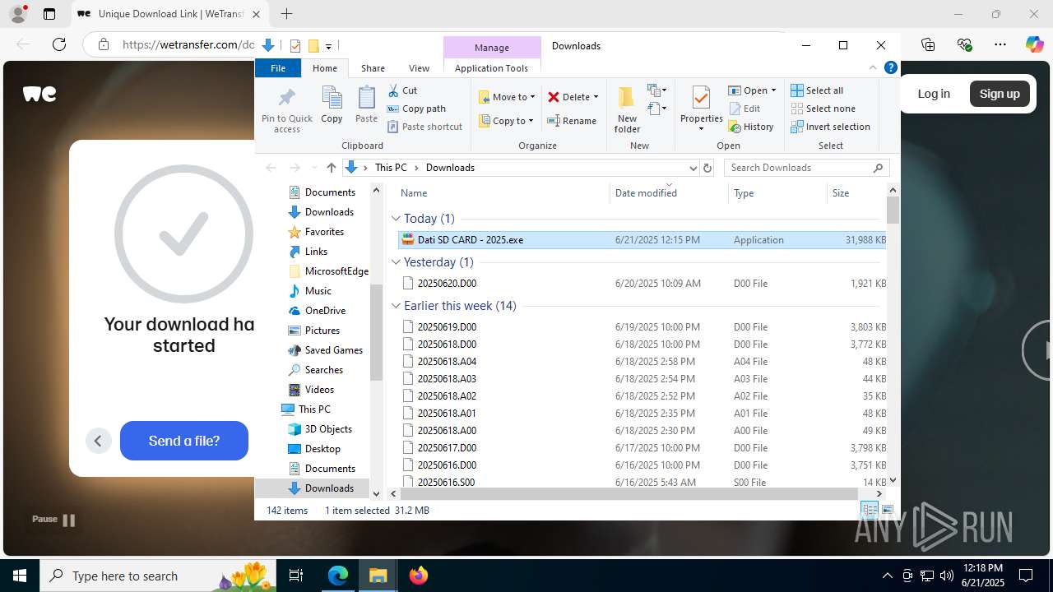Click the WeTransfer logo
The height and width of the screenshot is (592, 1053).
pos(39,94)
